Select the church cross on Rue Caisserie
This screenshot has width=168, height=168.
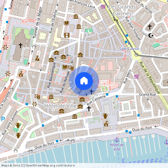point(89,109)
